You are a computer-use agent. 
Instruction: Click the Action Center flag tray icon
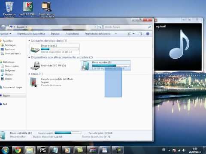(x=174, y=150)
